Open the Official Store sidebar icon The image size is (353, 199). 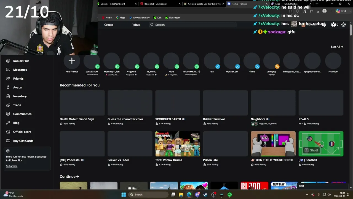8,132
